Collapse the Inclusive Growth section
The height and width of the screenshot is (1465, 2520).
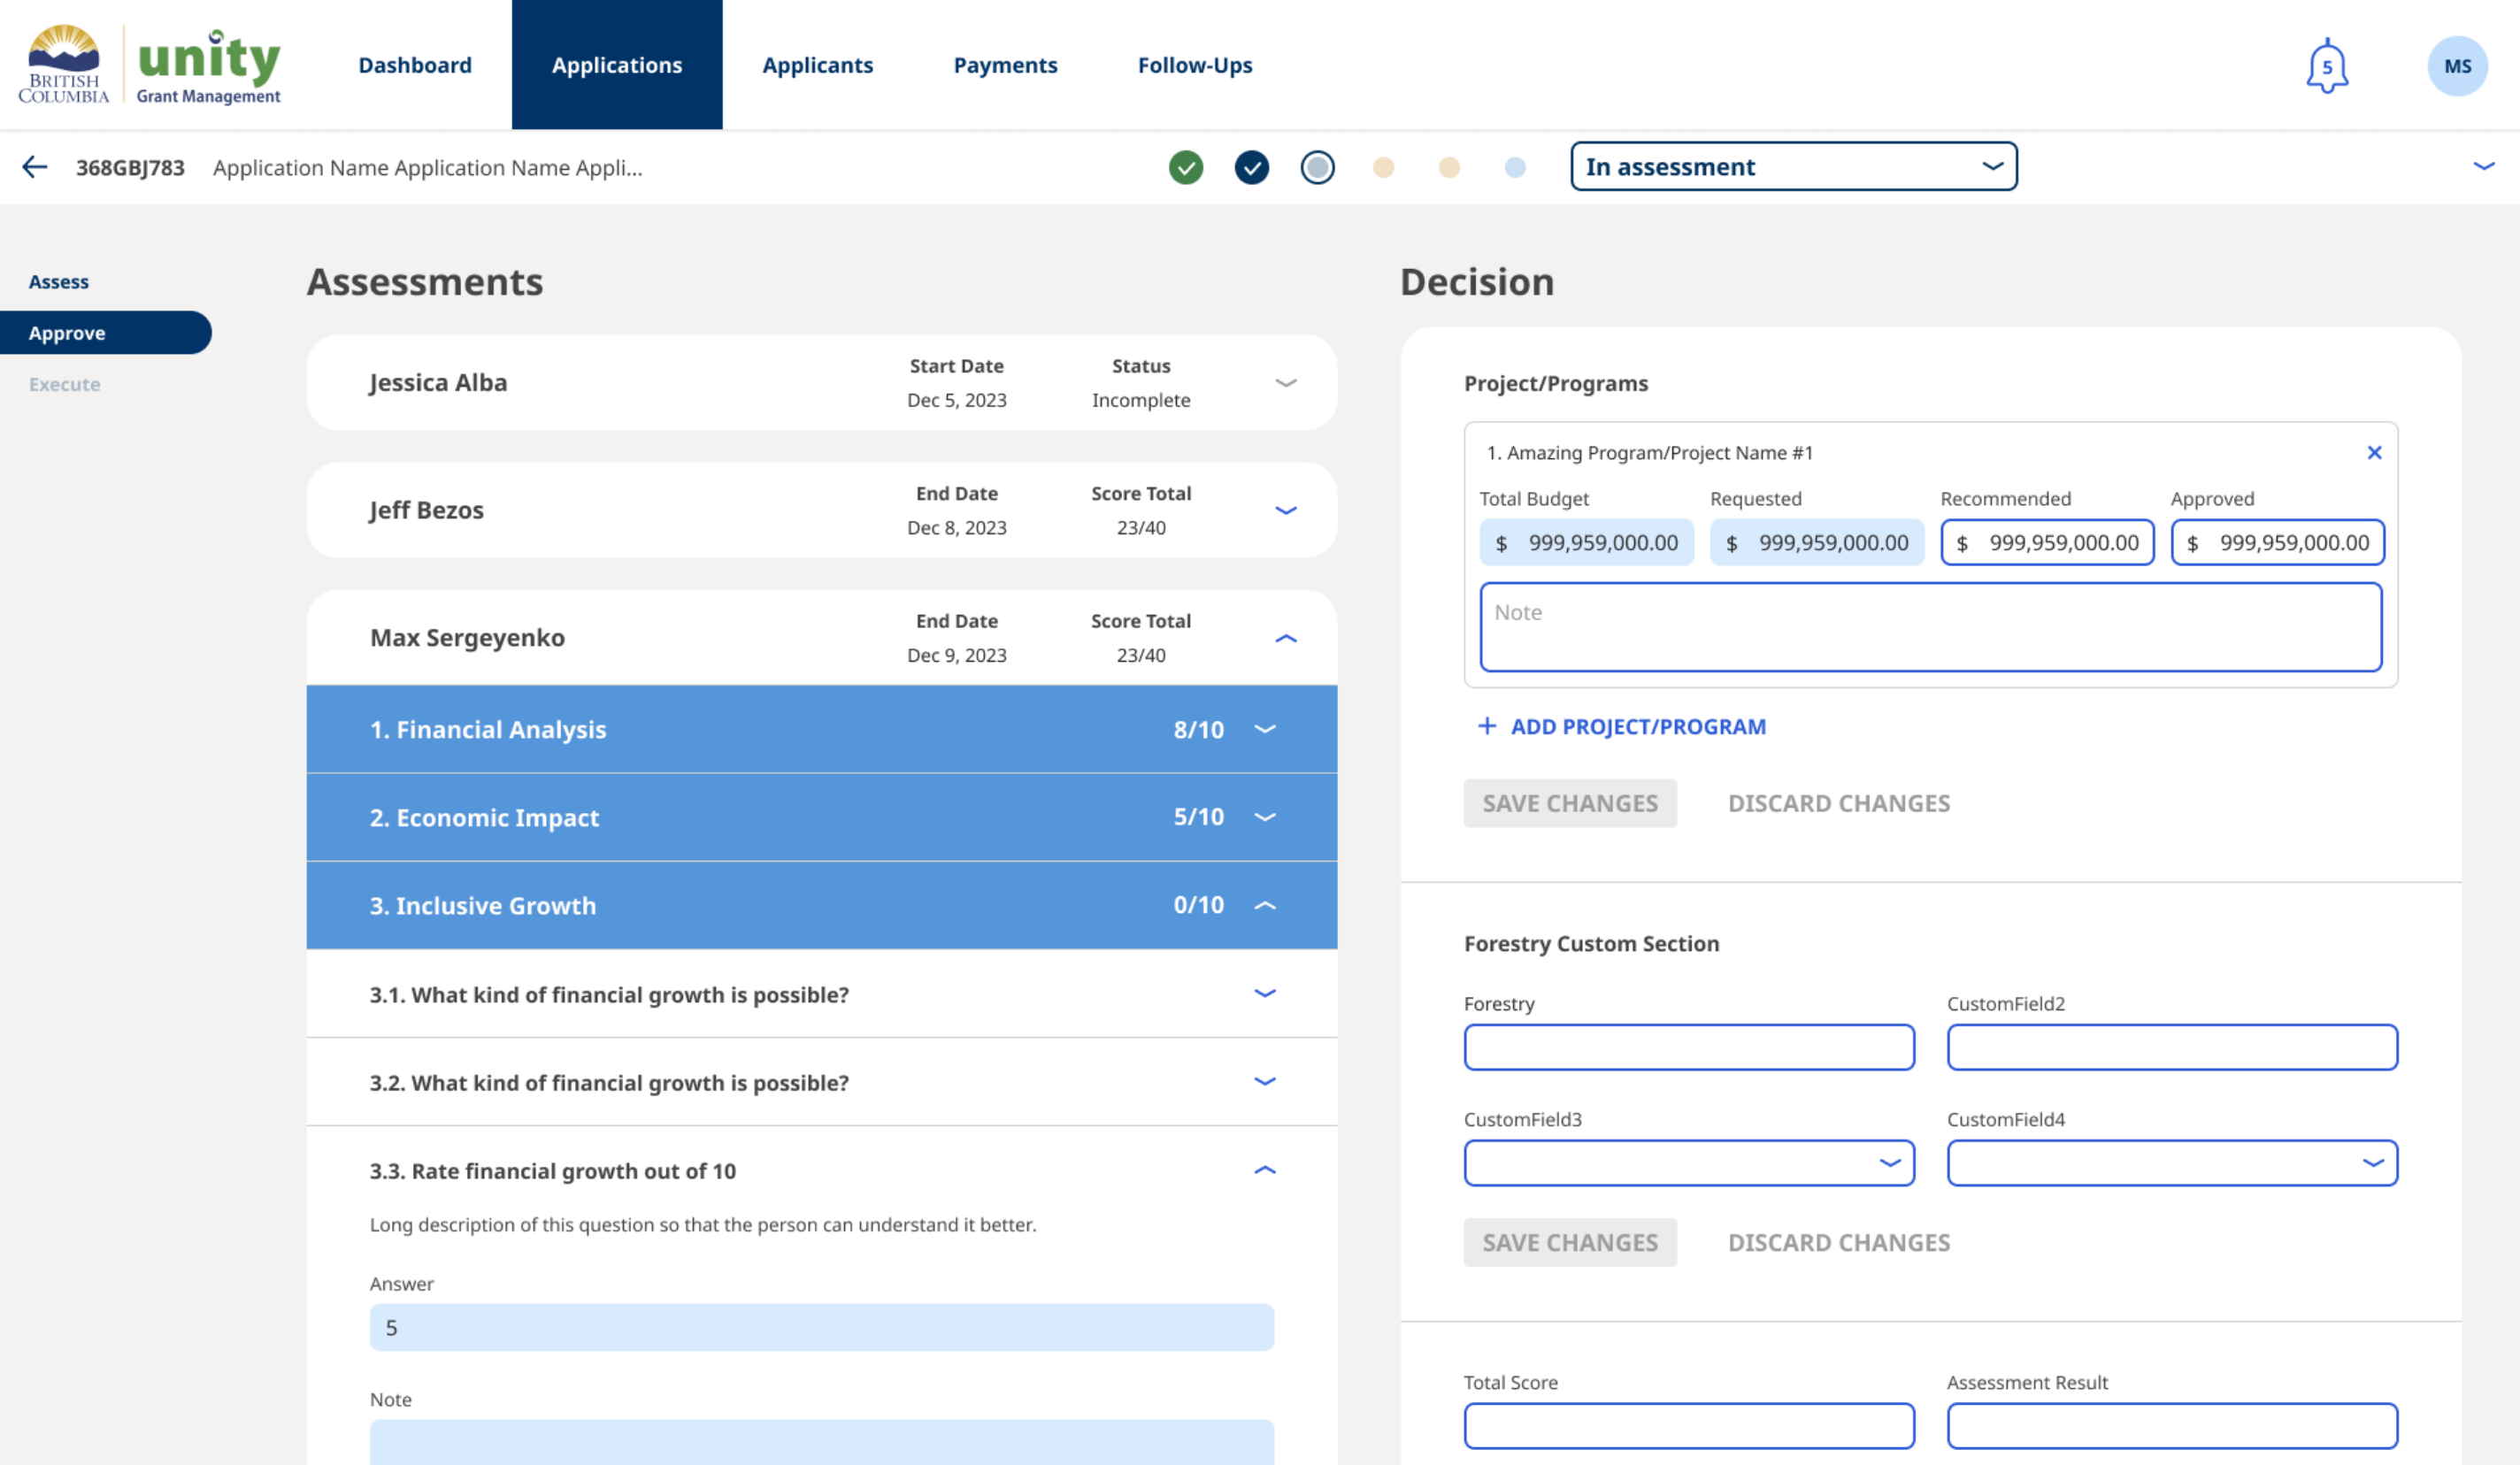1265,905
